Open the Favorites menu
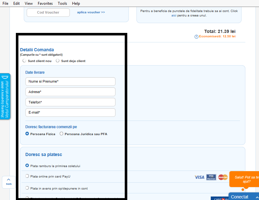This screenshot has width=259, height=200. [45, 3]
